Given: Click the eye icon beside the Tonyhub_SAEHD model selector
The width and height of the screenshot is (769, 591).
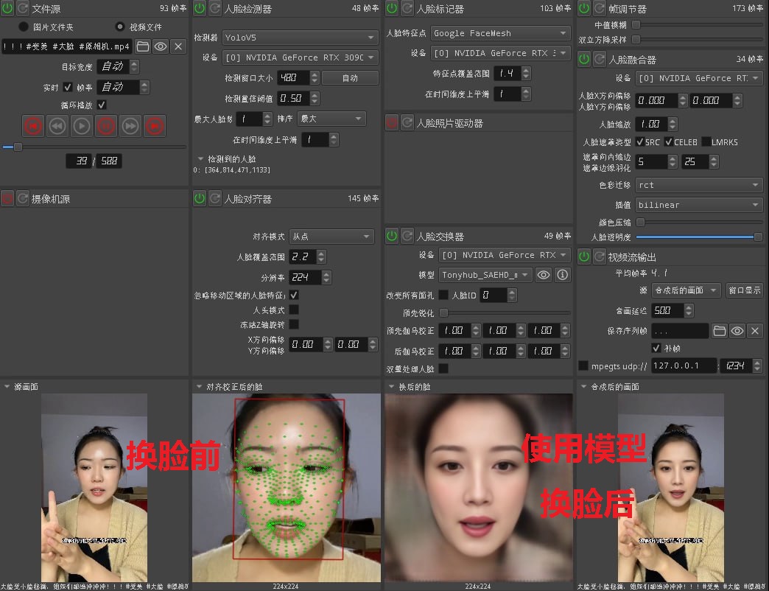Looking at the screenshot, I should pos(544,275).
